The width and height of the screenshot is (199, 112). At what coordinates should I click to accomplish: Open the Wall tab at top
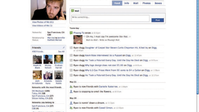135,3
